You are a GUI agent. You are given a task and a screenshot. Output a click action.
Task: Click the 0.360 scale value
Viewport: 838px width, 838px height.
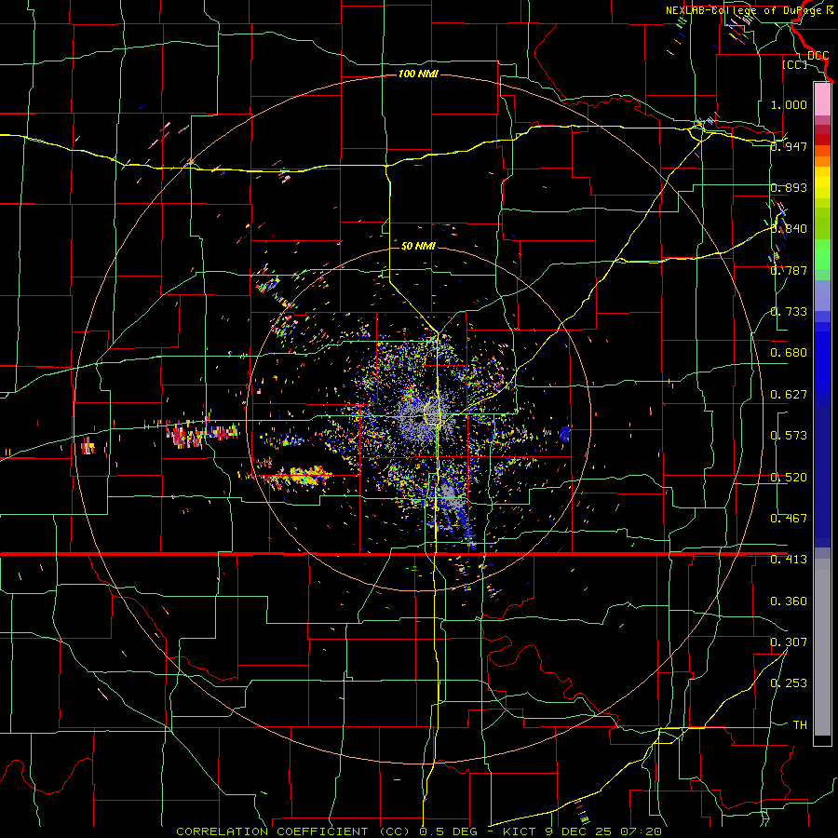(x=789, y=601)
